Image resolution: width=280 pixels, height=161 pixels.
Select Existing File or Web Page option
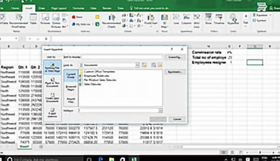coord(52,67)
